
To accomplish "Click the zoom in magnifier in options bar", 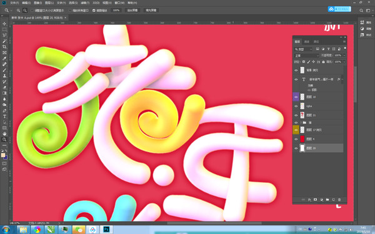I will pyautogui.click(x=18, y=10).
